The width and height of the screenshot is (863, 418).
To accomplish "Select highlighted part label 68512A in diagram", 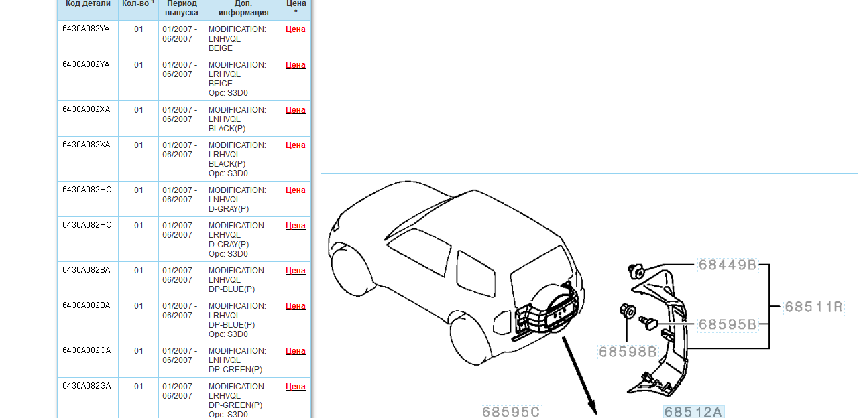I will (x=694, y=411).
